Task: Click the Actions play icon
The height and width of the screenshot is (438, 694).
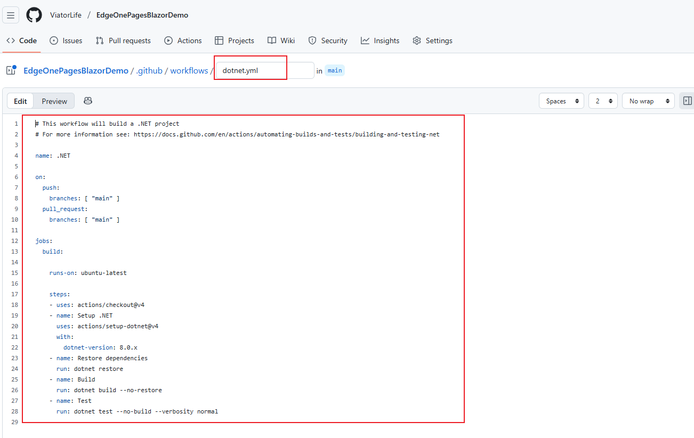Action: tap(168, 40)
